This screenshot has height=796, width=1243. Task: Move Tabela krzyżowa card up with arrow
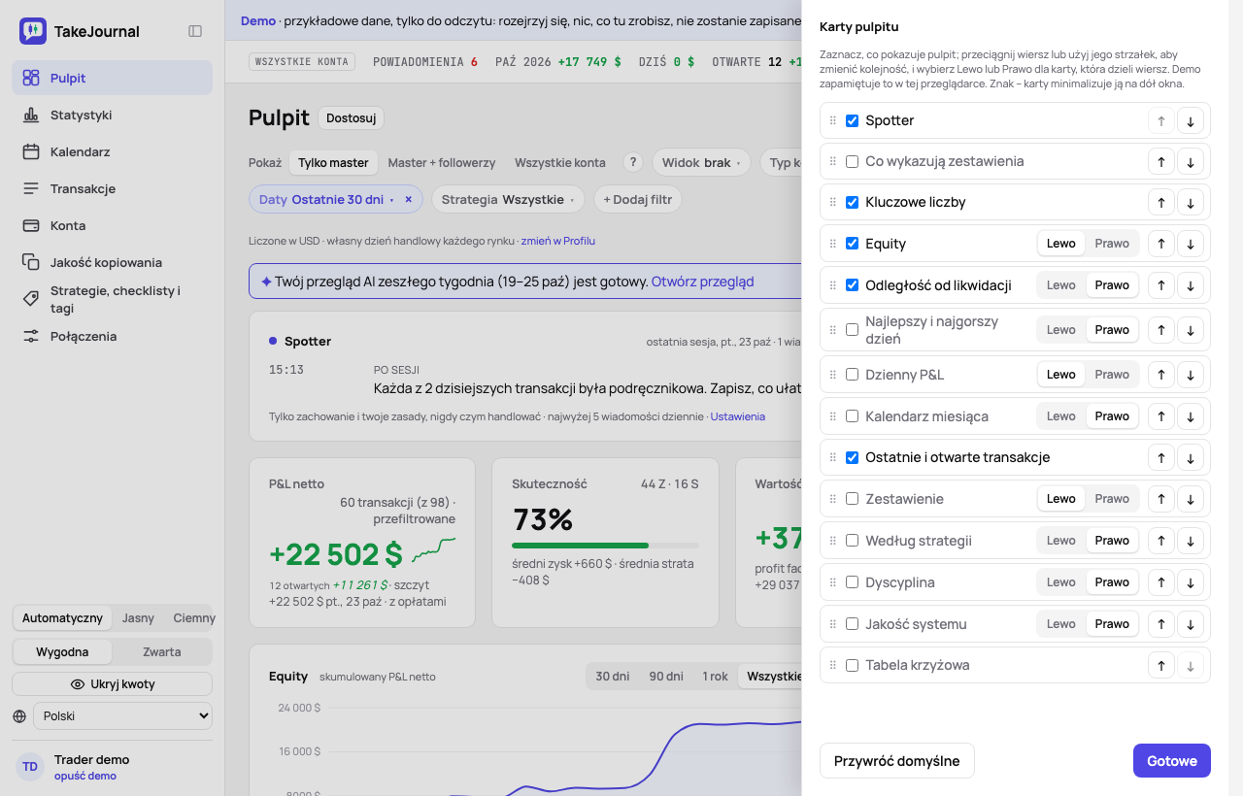(1160, 666)
